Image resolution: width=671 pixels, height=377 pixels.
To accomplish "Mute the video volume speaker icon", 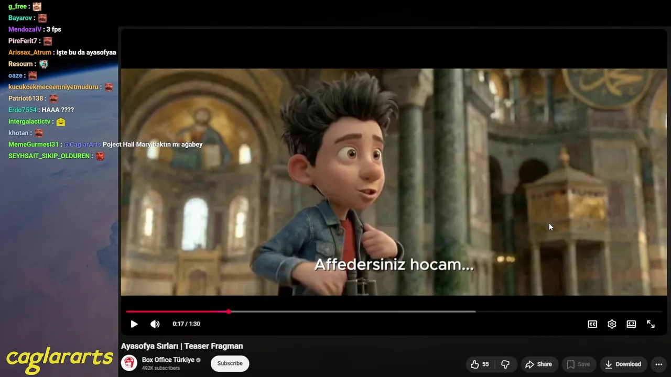I will (155, 324).
